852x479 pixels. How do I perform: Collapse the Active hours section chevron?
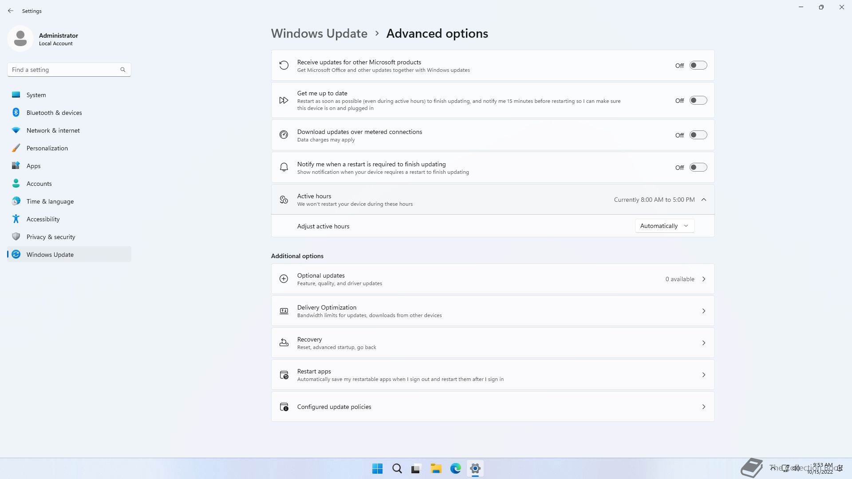pyautogui.click(x=704, y=200)
